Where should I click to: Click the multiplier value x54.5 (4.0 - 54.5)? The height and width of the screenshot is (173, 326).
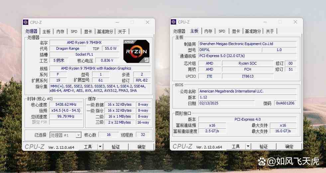66,111
